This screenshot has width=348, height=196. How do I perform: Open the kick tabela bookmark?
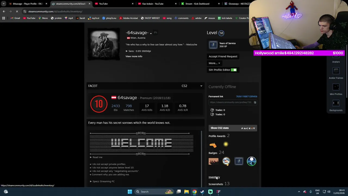point(225,18)
